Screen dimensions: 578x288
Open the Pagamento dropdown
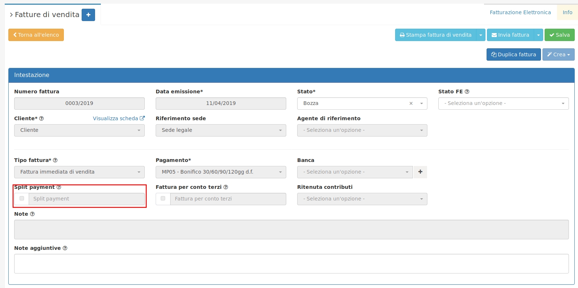pyautogui.click(x=221, y=172)
